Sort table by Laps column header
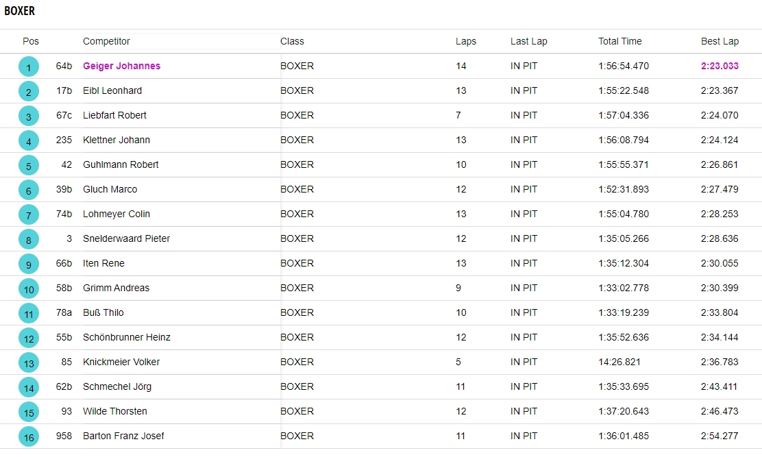The height and width of the screenshot is (457, 762). 466,41
